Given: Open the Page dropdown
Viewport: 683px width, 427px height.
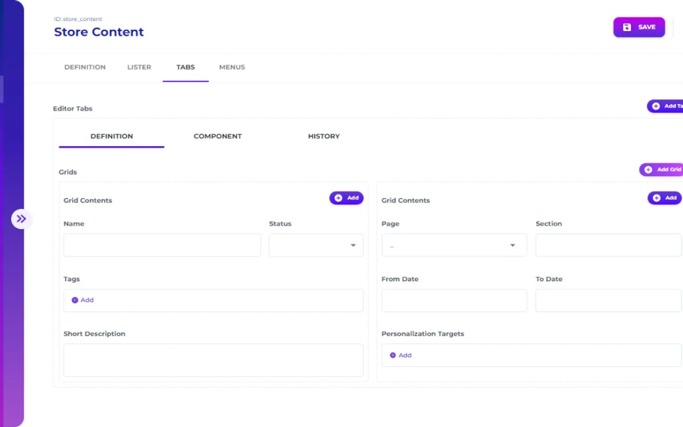Looking at the screenshot, I should 454,245.
